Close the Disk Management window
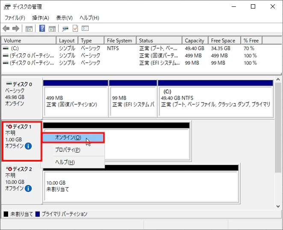Image resolution: width=283 pixels, height=230 pixels. point(273,7)
